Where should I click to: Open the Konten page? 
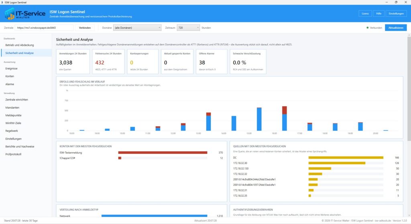click(26, 77)
